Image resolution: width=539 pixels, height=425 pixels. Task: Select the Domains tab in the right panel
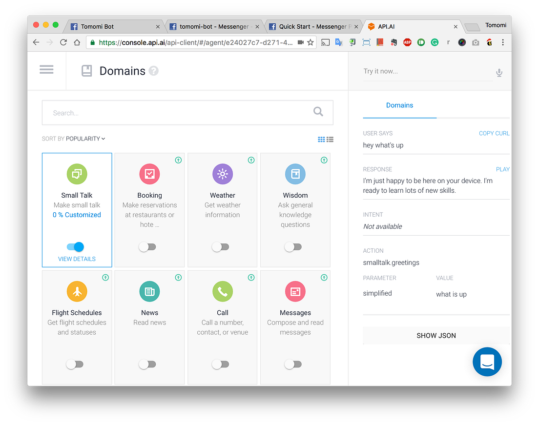(x=399, y=105)
